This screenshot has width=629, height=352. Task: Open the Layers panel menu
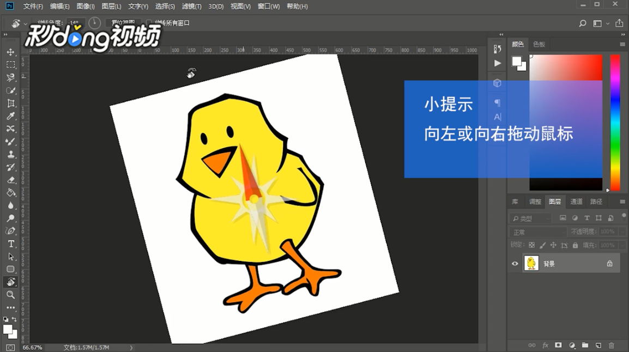[x=622, y=202]
